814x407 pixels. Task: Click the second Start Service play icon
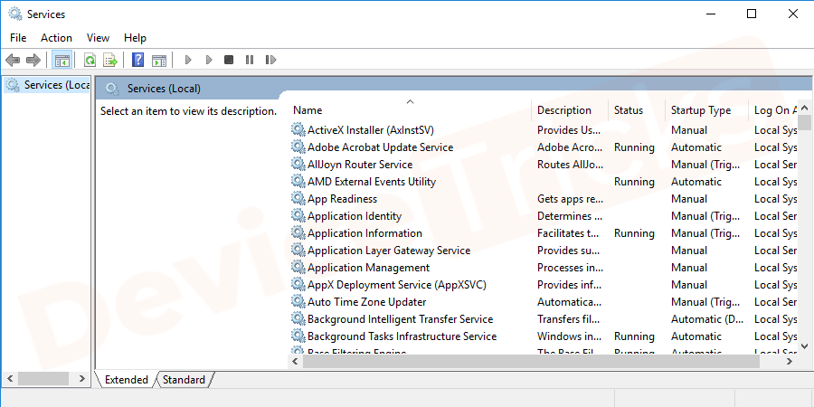click(209, 61)
